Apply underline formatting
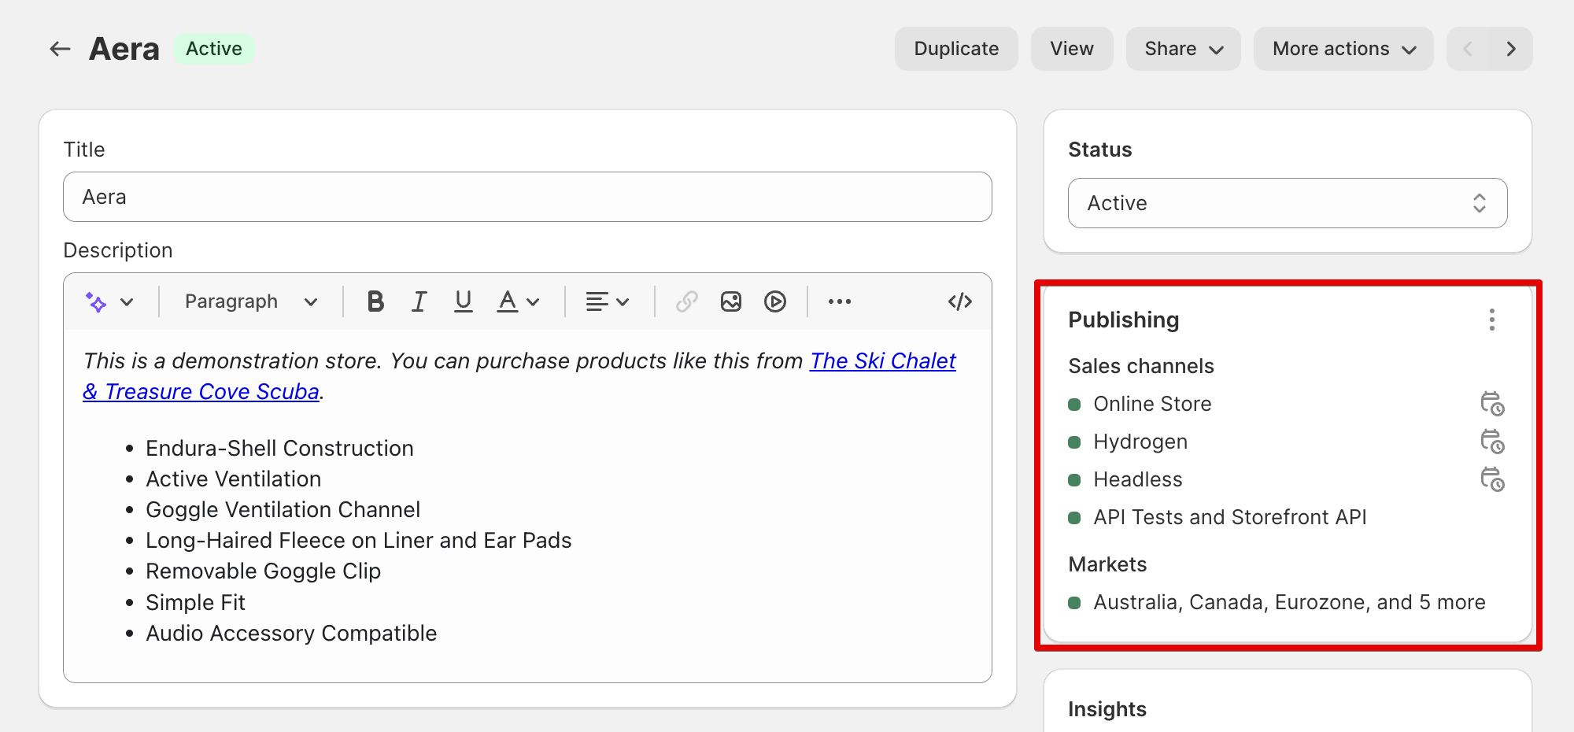 pyautogui.click(x=464, y=301)
